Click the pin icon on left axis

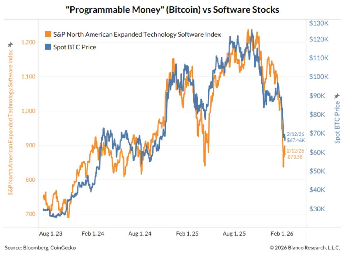10,45
